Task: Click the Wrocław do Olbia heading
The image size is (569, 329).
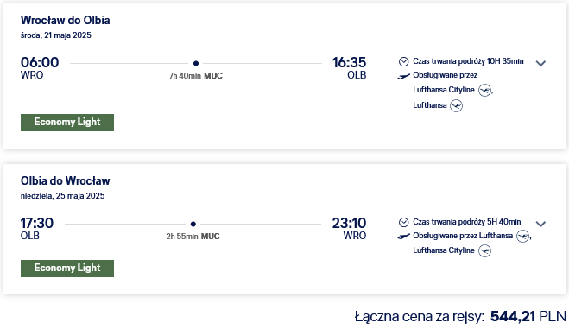Action: pyautogui.click(x=66, y=21)
